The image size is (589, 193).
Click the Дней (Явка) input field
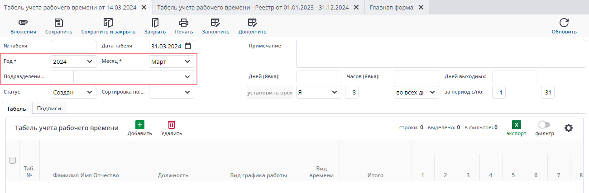(319, 77)
